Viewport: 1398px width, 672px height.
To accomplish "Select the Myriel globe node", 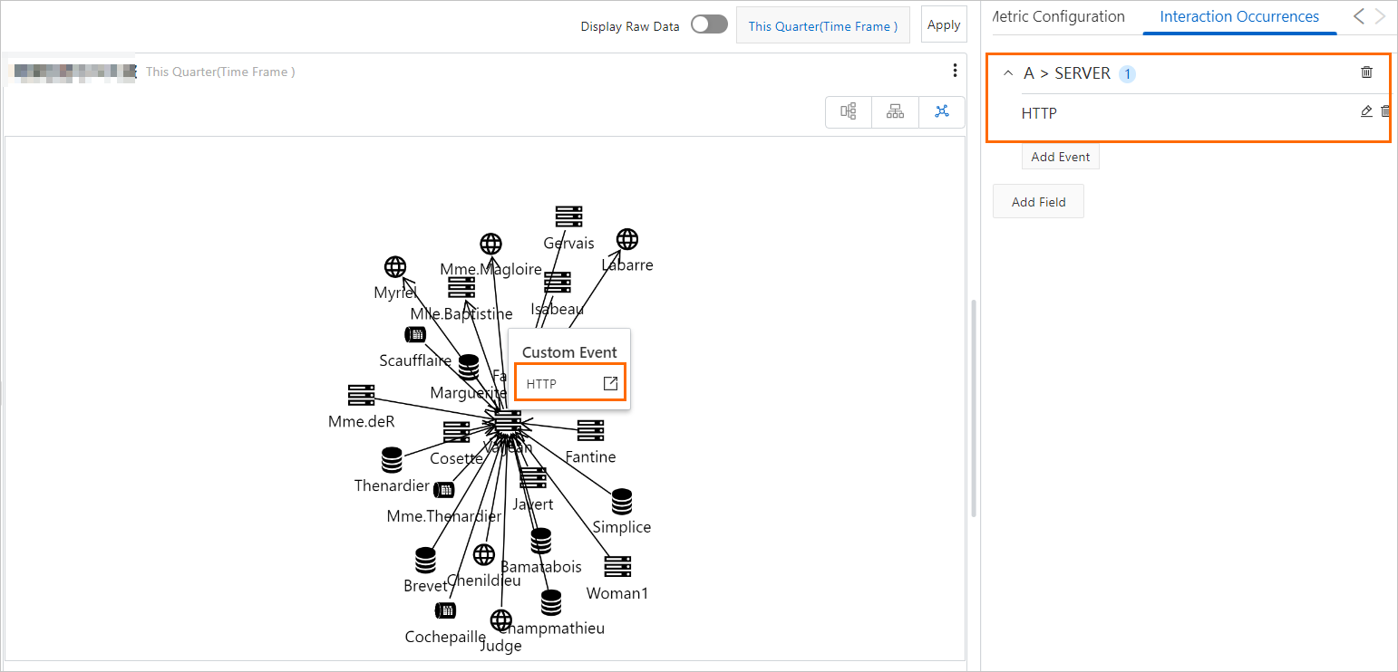I will (x=395, y=267).
